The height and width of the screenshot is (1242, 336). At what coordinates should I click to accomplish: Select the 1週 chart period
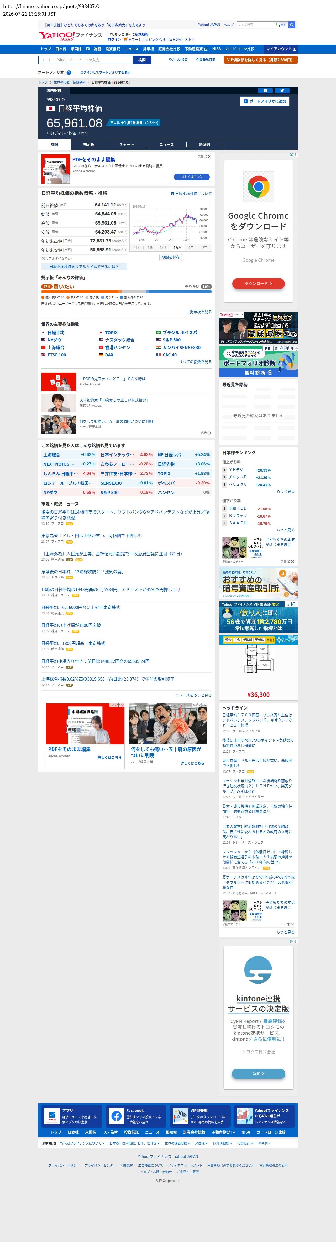tap(150, 247)
